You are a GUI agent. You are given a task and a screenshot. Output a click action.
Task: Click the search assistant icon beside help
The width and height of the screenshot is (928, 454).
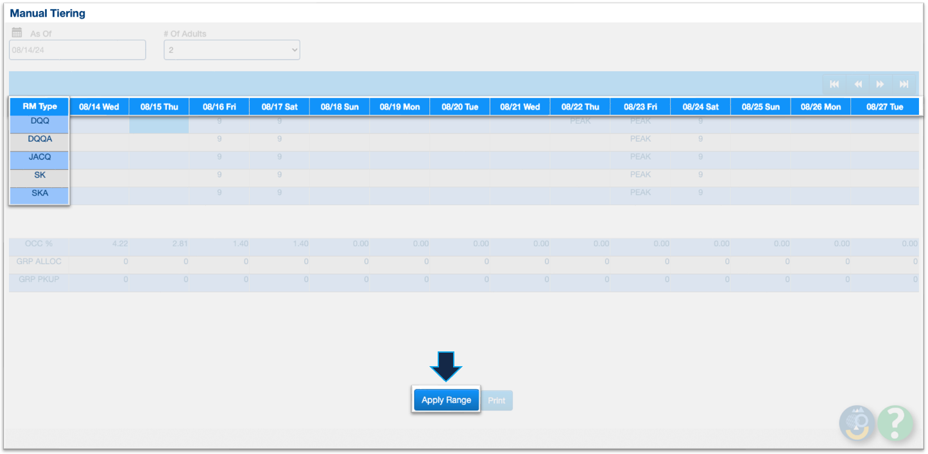pyautogui.click(x=857, y=423)
